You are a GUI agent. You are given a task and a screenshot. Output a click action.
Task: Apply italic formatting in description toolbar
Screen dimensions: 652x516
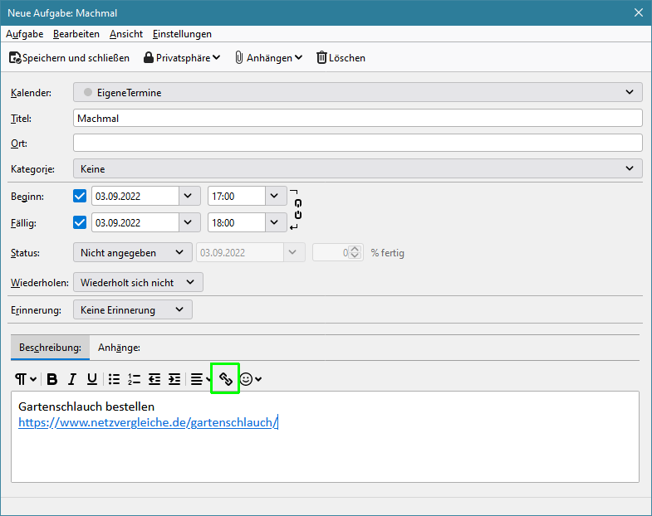tap(72, 379)
